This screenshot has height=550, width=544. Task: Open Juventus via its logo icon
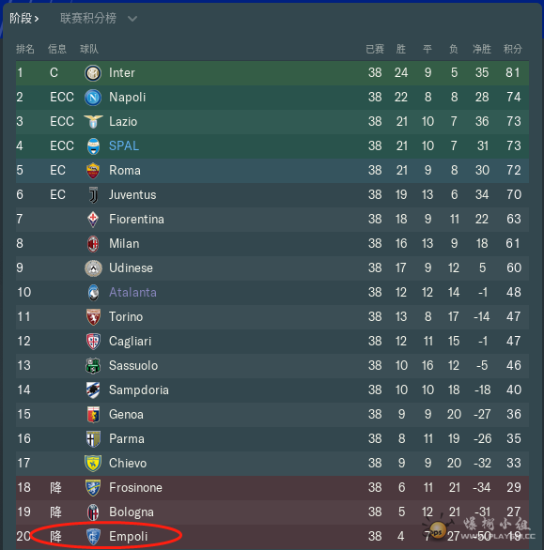coord(93,195)
